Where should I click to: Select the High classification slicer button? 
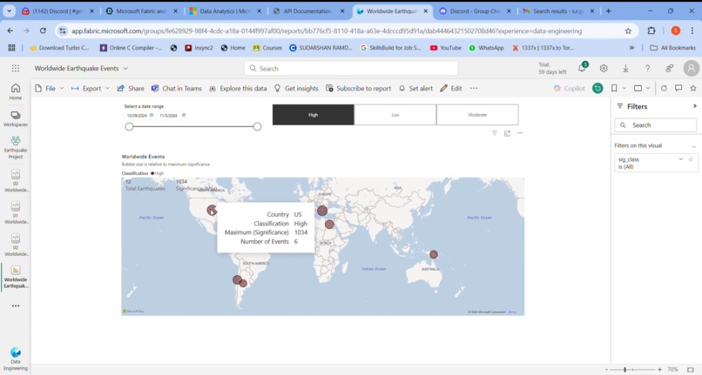coord(313,115)
